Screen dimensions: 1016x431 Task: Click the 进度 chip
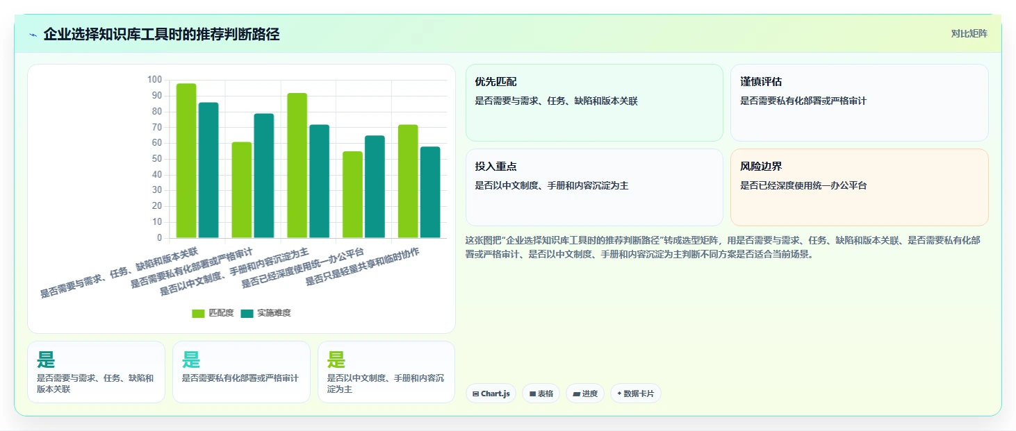pos(585,394)
